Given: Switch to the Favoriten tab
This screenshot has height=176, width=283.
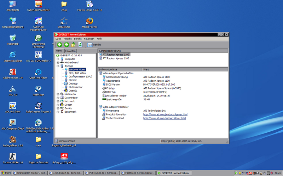Looking at the screenshot, I should point(70,51).
